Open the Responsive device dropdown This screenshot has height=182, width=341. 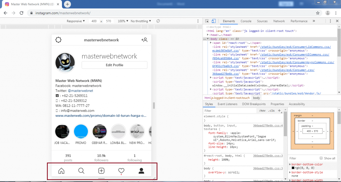(x=76, y=21)
